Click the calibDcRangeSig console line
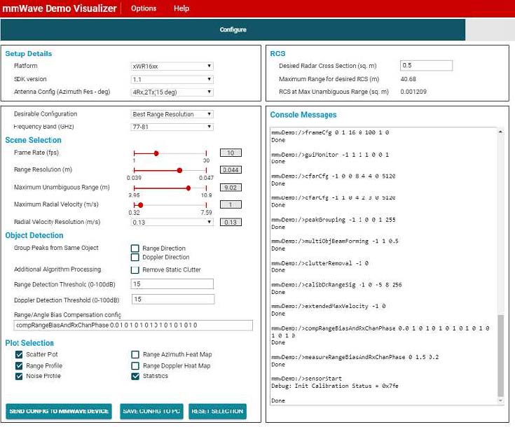 coord(336,285)
